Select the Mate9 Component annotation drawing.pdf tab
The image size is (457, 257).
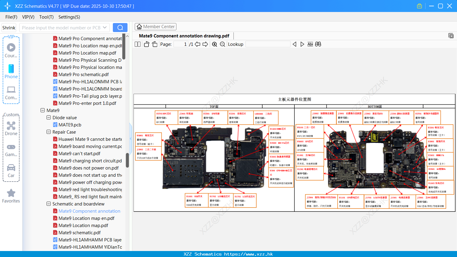coord(184,36)
